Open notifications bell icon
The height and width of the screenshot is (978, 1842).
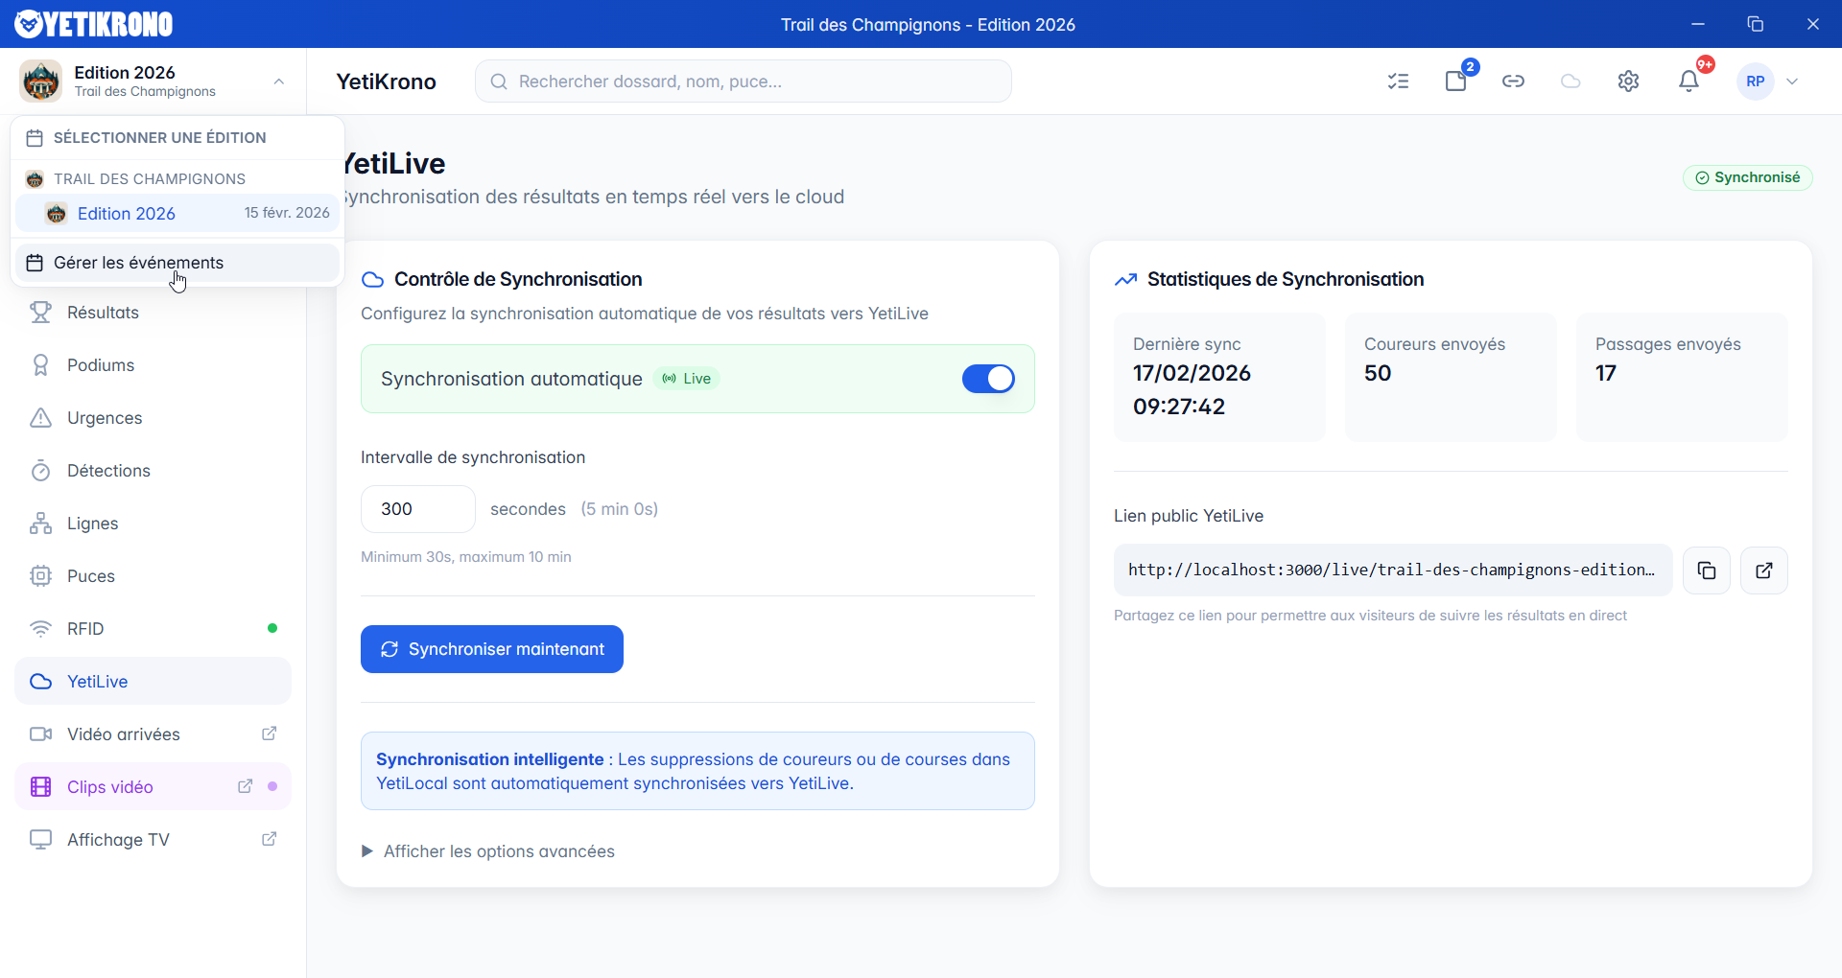tap(1688, 81)
